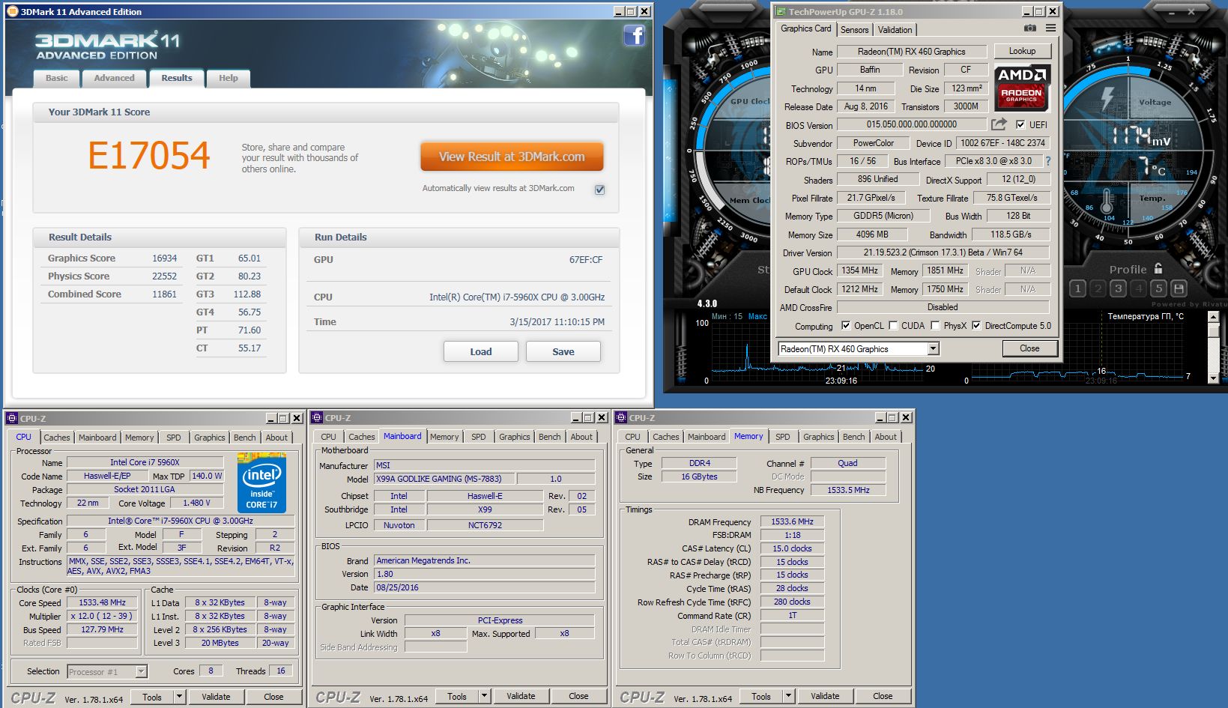Screen dimensions: 1228x708
Task: Open Tools dropdown arrow in CPU-Z CPU window
Action: pos(179,696)
